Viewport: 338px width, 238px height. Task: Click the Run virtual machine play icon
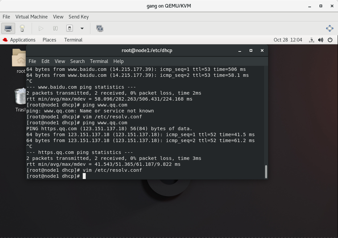[x=41, y=28]
